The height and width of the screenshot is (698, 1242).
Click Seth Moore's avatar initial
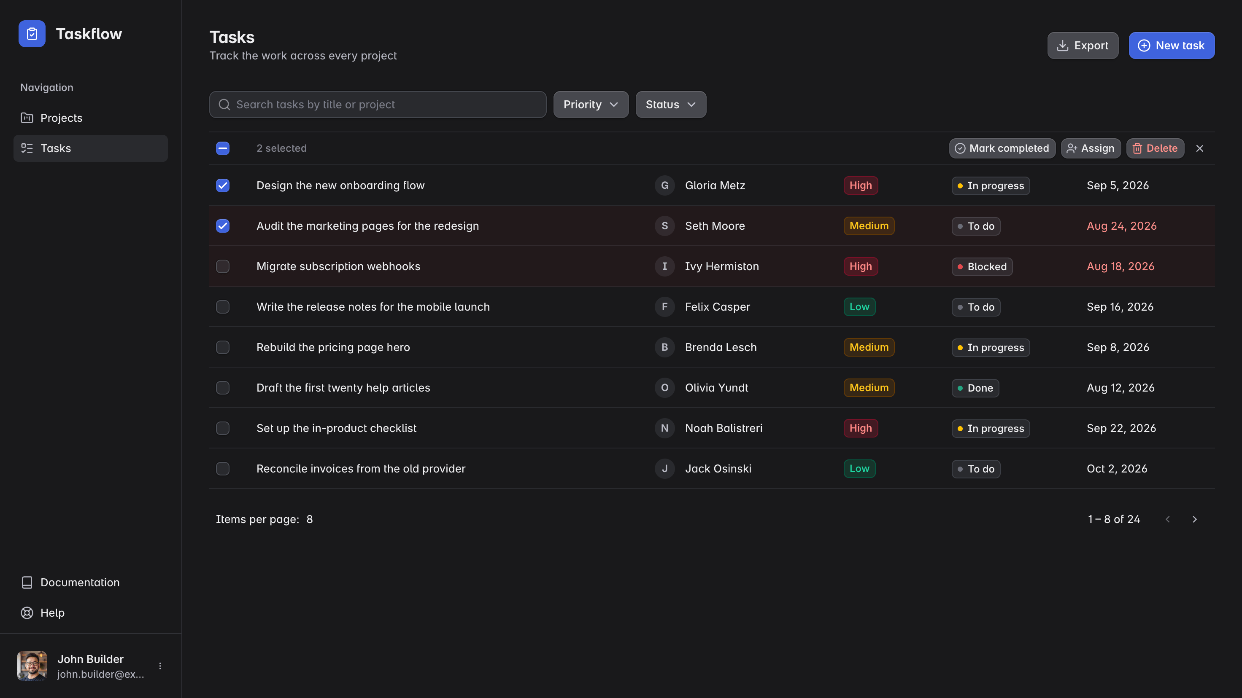(664, 226)
